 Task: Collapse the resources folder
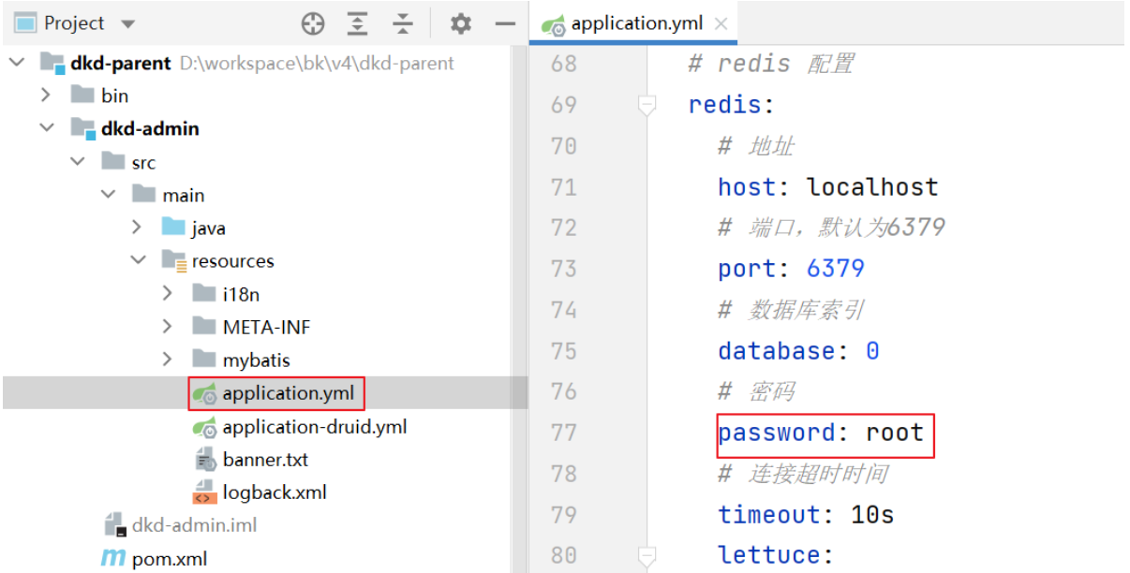pos(139,260)
